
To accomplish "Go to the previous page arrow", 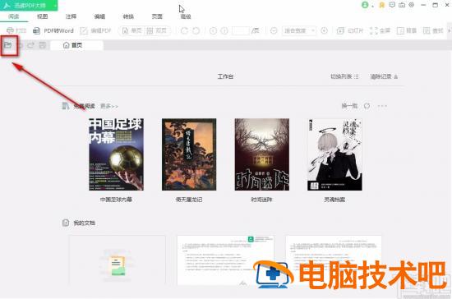I will [213, 30].
